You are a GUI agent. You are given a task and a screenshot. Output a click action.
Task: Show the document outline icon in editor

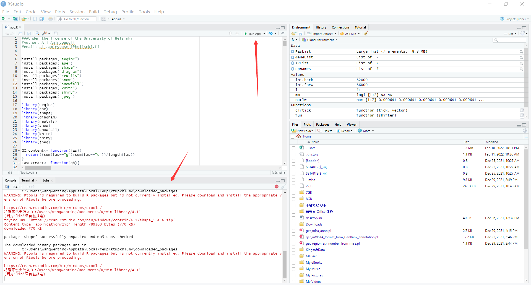point(283,33)
